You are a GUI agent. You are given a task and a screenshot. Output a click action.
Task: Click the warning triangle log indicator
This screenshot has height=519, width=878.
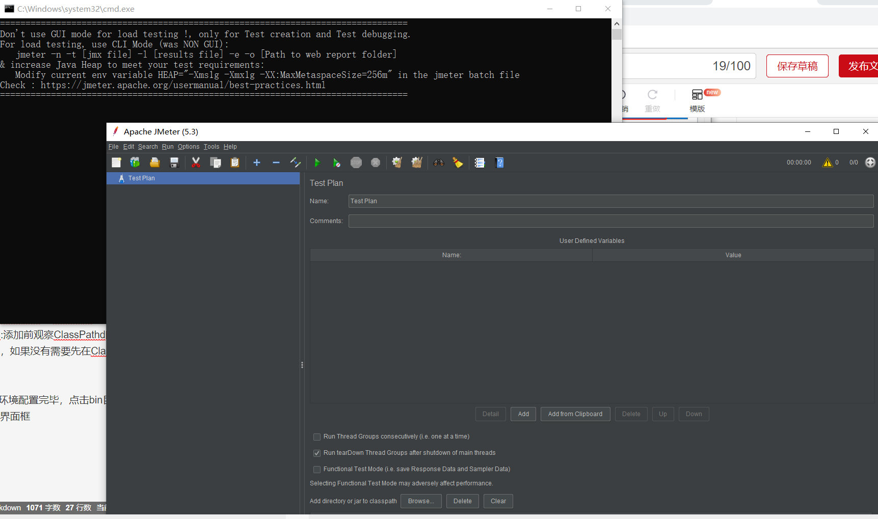click(x=828, y=162)
